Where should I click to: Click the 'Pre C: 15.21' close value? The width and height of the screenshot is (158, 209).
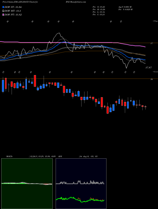coord(99,15)
